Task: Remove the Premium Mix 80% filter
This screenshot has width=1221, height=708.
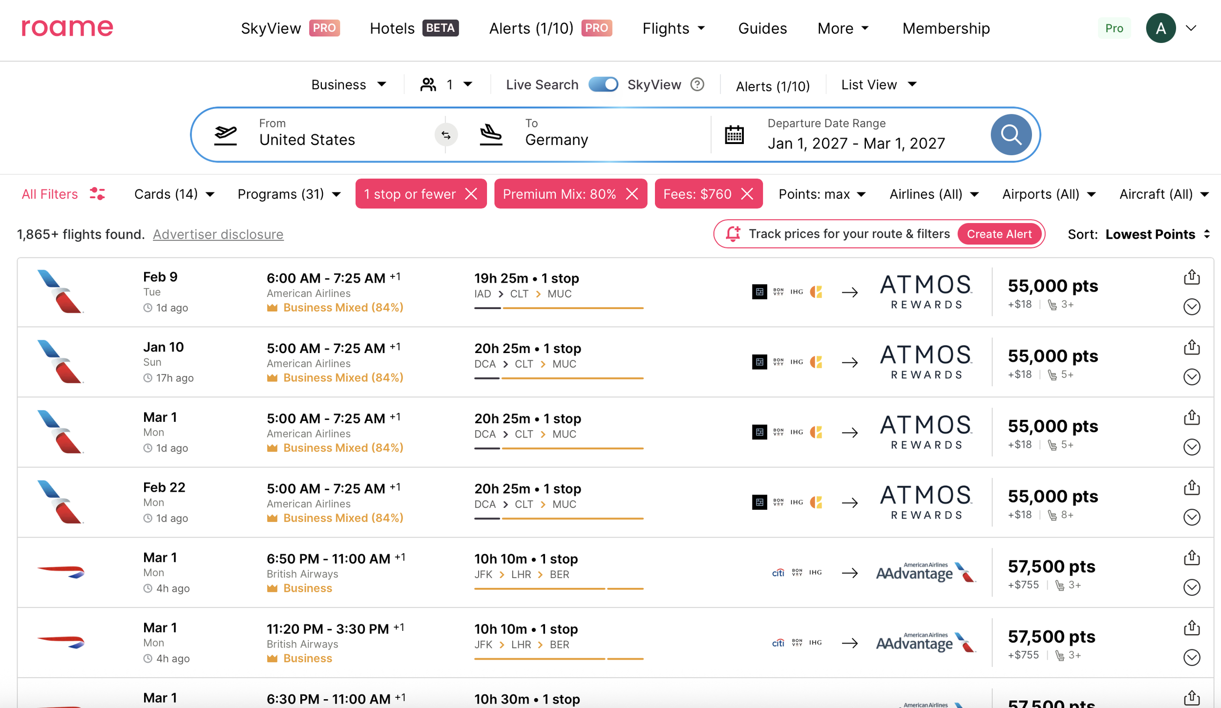Action: [632, 194]
